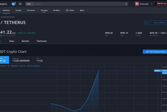Click the TradingView logo

(4, 4)
